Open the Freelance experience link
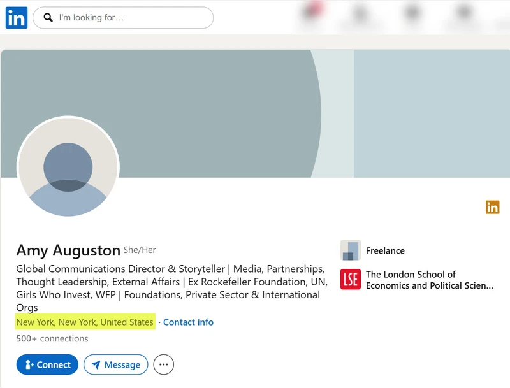 coord(385,250)
